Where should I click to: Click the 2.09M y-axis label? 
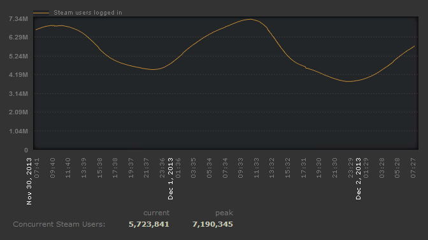(x=18, y=112)
